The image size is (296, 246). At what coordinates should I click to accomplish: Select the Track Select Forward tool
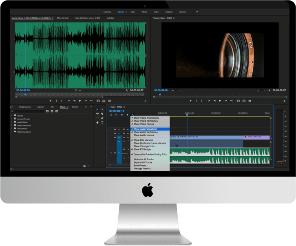tap(102, 109)
